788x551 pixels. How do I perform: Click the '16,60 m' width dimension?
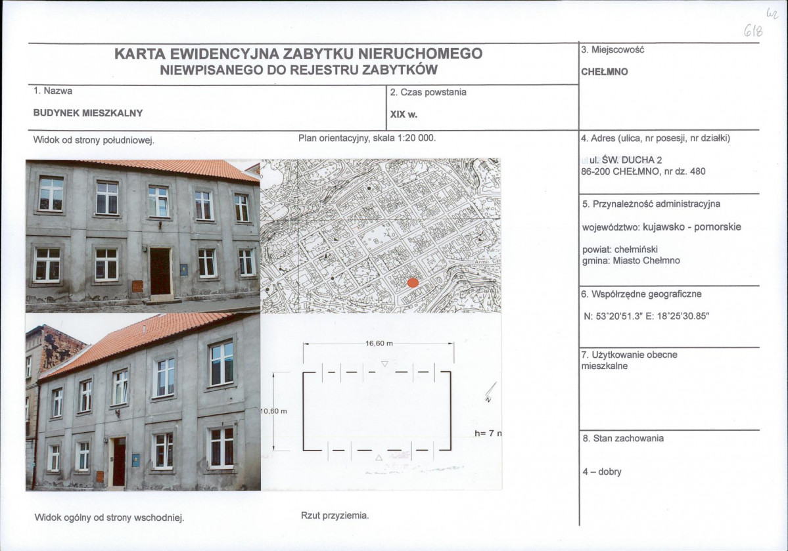[379, 343]
